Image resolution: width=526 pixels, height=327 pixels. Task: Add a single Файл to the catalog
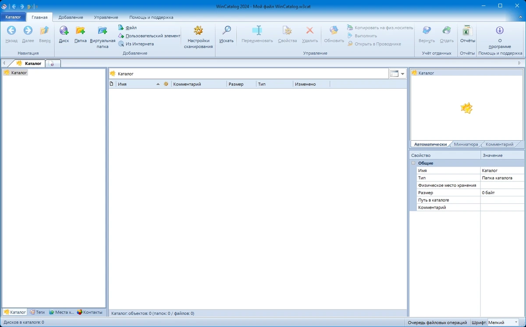pos(128,28)
